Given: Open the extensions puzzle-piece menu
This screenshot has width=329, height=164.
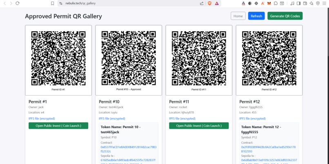Looking at the screenshot, I should pos(276,3).
